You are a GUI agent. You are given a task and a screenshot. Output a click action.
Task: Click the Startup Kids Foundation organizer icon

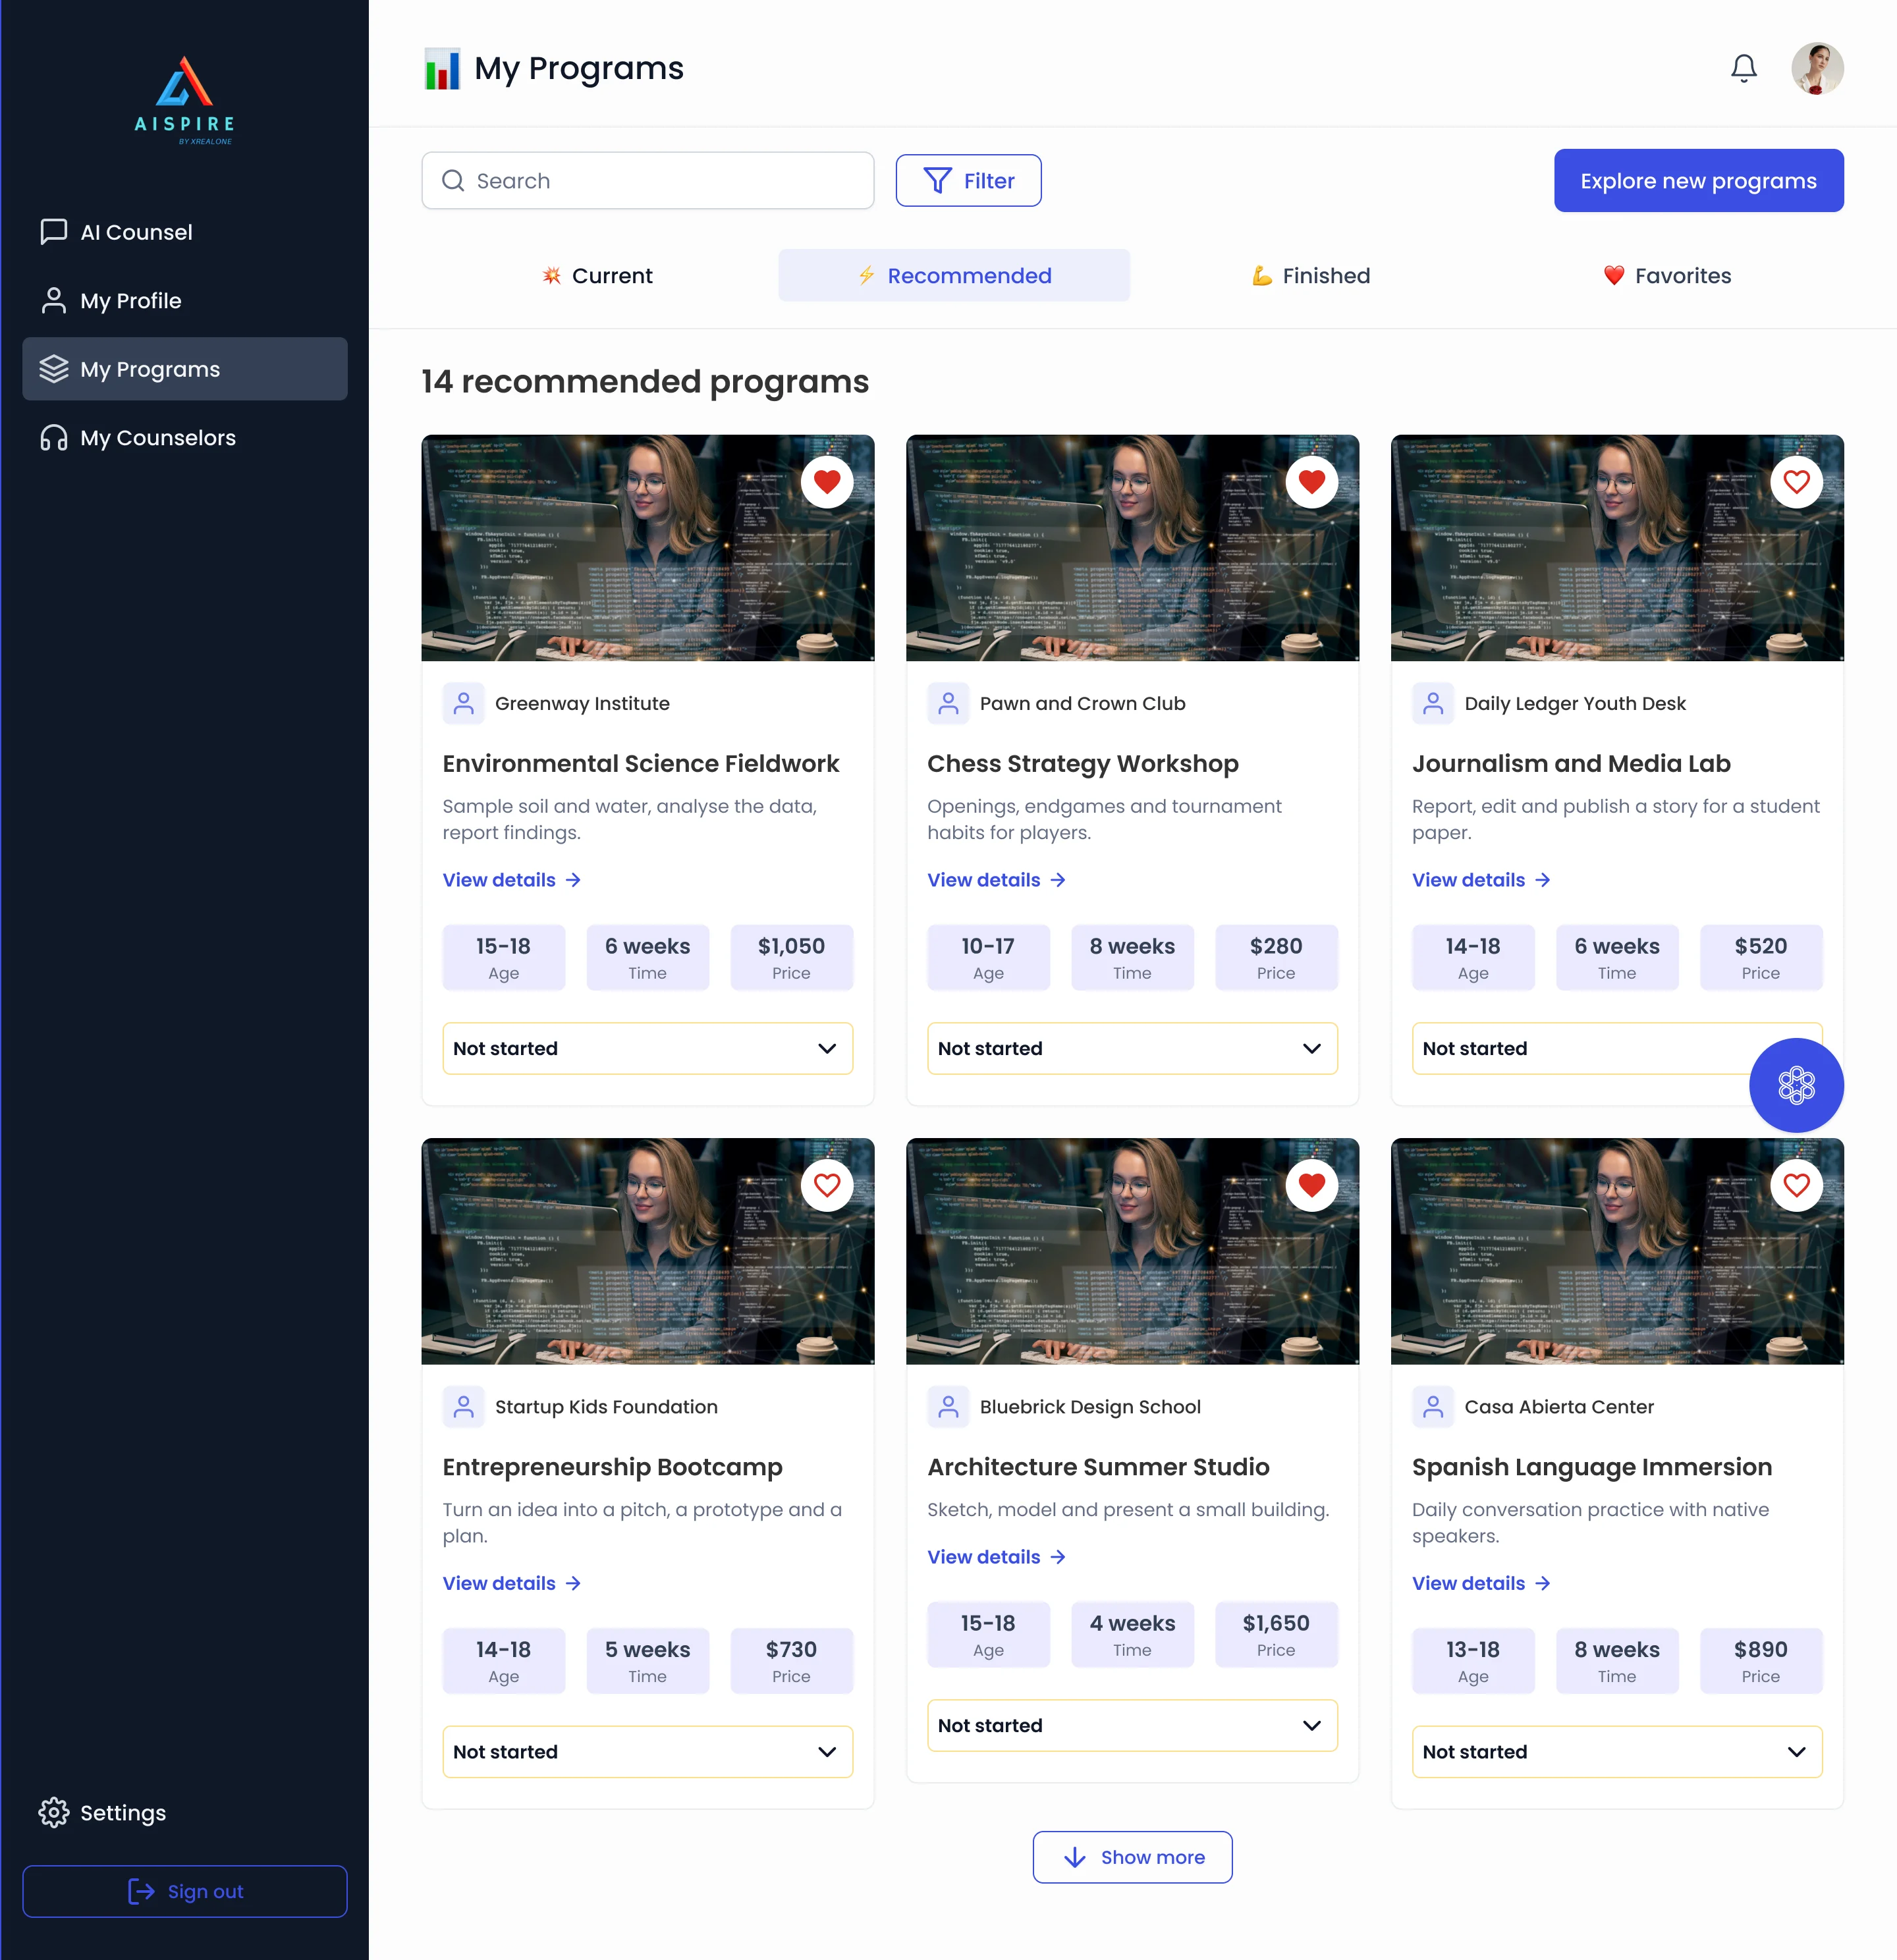464,1407
